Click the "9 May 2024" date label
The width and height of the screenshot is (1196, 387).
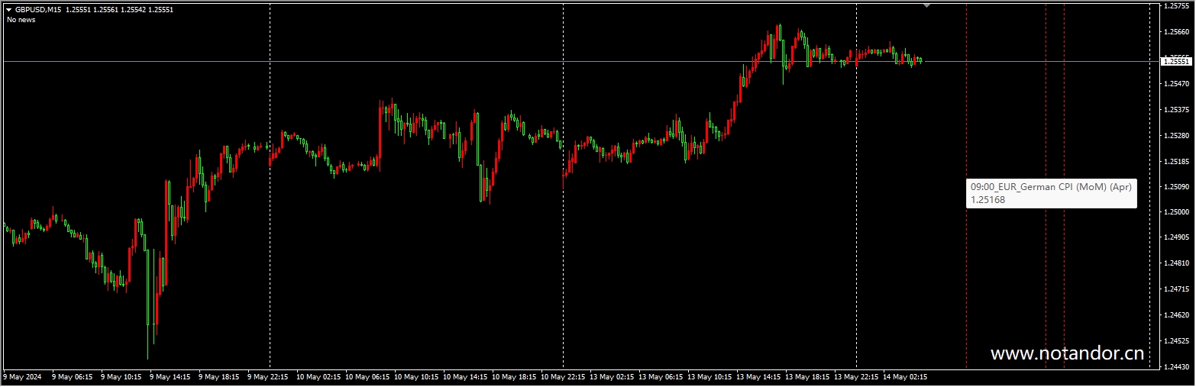click(23, 377)
